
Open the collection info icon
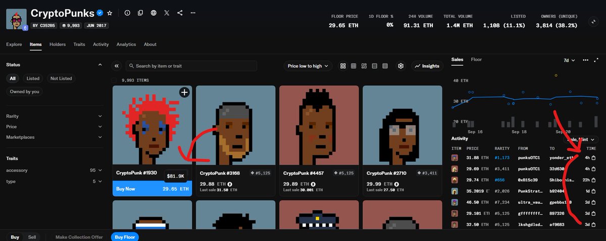pos(127,13)
